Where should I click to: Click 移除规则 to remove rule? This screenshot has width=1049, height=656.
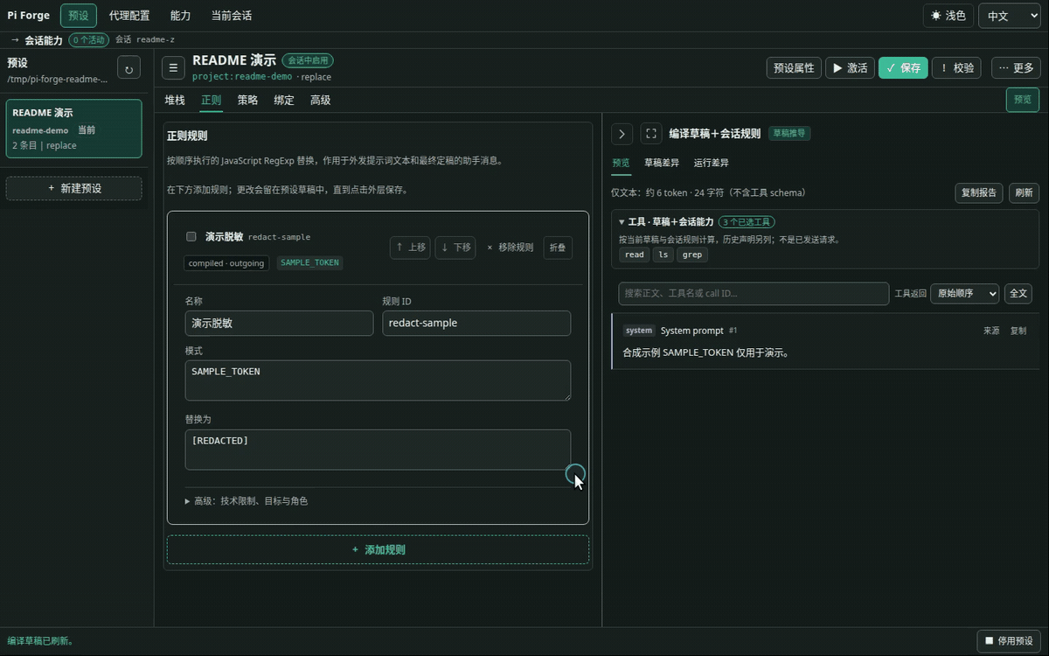510,248
